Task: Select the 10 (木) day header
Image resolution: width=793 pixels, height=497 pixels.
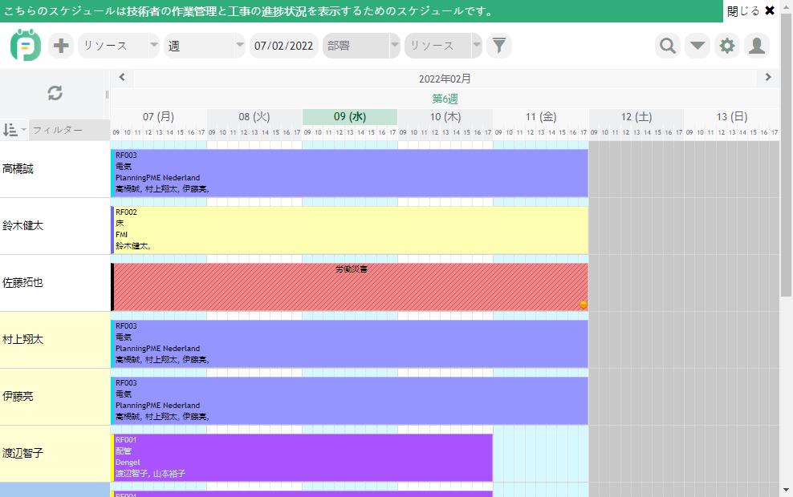Action: (445, 117)
